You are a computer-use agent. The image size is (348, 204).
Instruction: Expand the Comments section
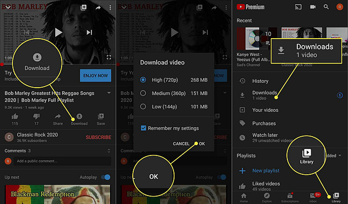pos(109,151)
